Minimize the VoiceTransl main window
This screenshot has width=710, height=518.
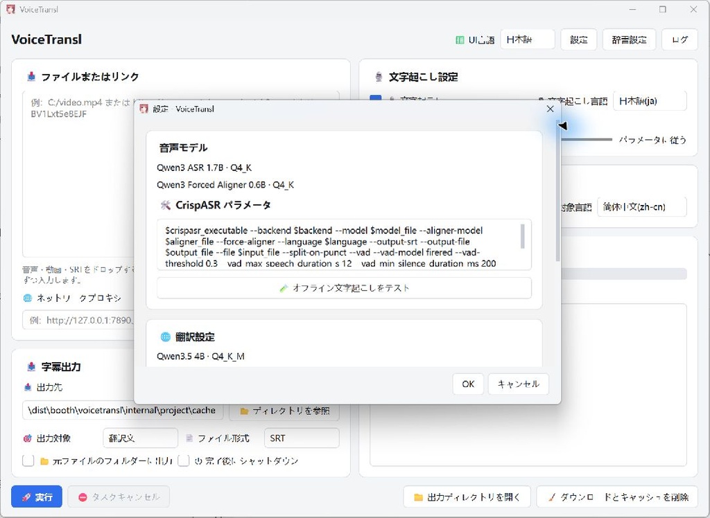point(632,9)
